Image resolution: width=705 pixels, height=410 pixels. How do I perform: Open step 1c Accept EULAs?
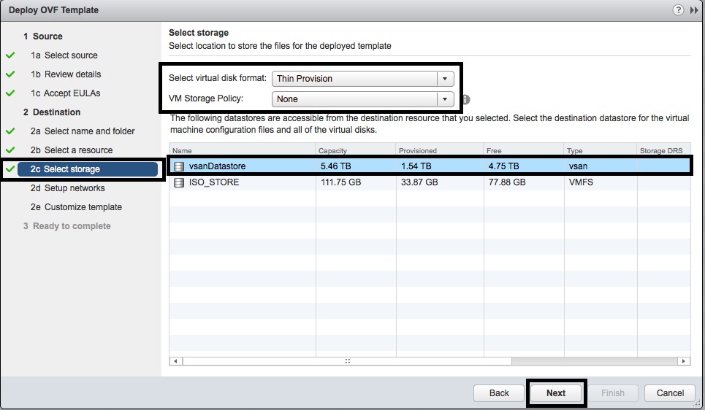coord(72,93)
